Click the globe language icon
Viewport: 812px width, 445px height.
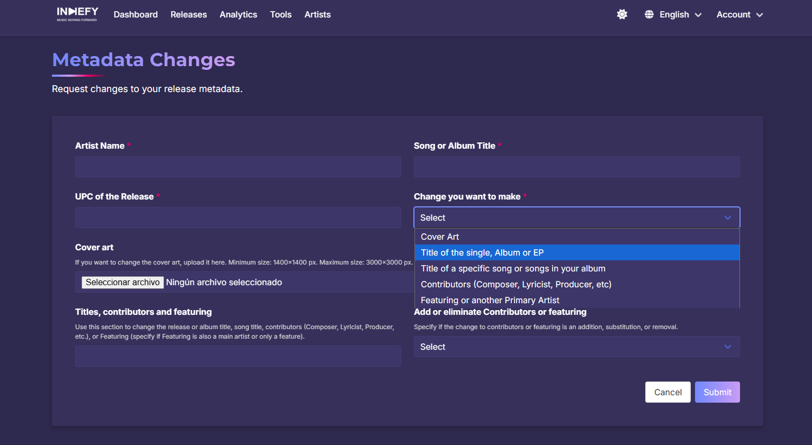(649, 14)
